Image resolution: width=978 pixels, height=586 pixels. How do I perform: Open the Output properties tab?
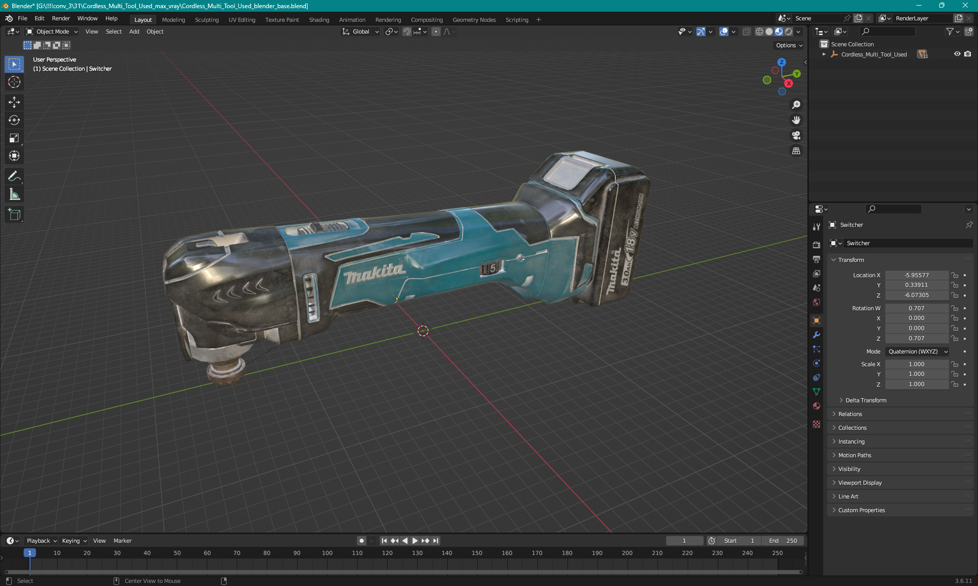(x=817, y=259)
